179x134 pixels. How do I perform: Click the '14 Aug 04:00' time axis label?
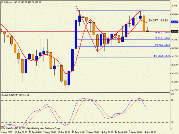pyautogui.click(x=121, y=132)
